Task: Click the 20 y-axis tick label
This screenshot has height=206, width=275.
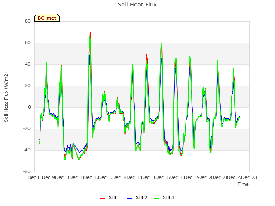Action: [x=27, y=86]
